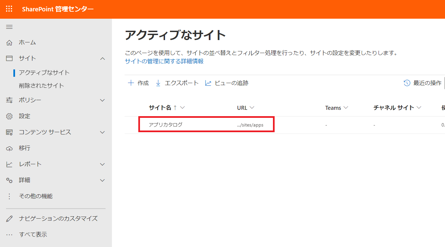
Task: Click the SharePoint 管理センター title
Action: click(58, 9)
